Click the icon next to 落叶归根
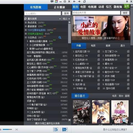Image resolution: width=133 pixels, height=133 pixels. point(128,88)
